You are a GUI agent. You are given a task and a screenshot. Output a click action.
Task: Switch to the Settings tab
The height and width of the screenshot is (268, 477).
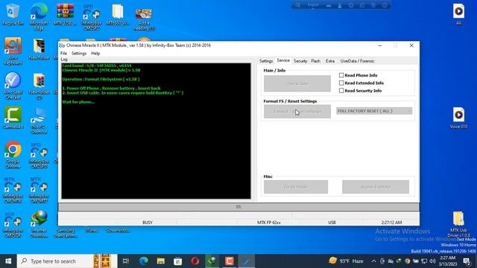click(266, 61)
